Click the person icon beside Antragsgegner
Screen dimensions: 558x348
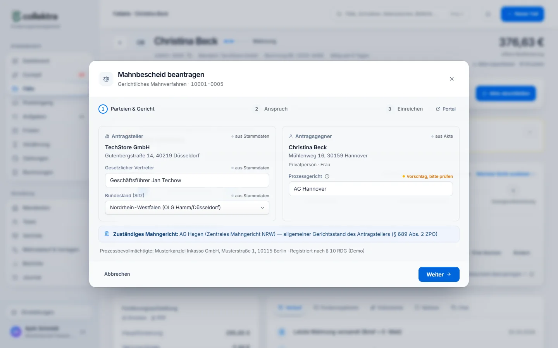[x=291, y=136]
